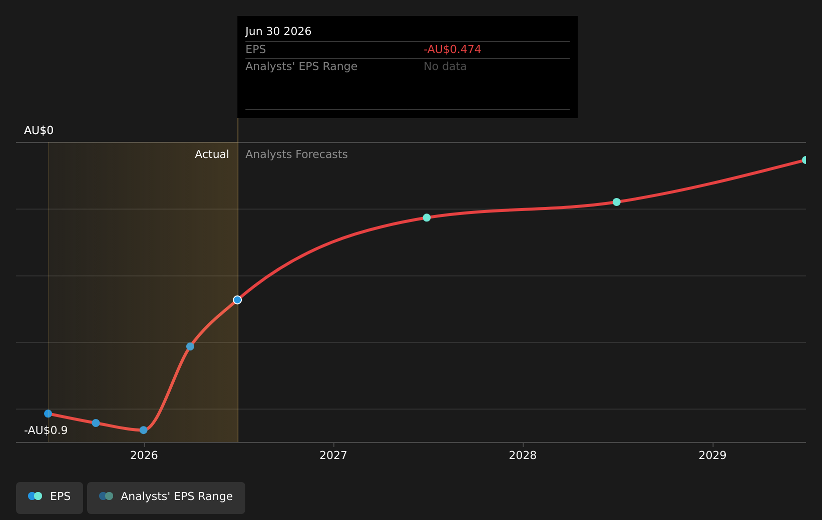Select the Jun 30 2026 EPS data point
This screenshot has height=520, width=822.
pos(237,300)
